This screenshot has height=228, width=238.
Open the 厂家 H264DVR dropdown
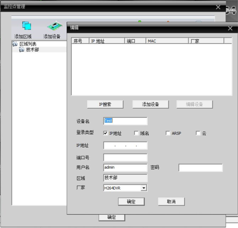(144, 188)
